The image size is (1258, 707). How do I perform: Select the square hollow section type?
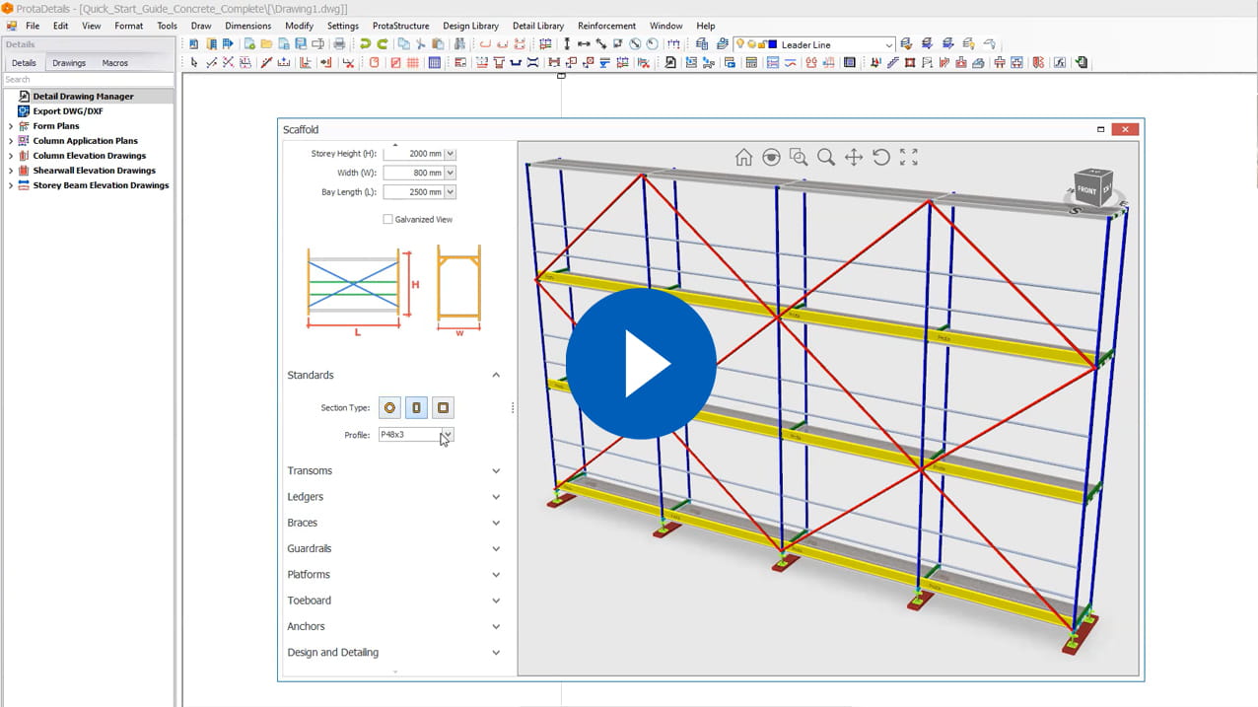click(444, 407)
